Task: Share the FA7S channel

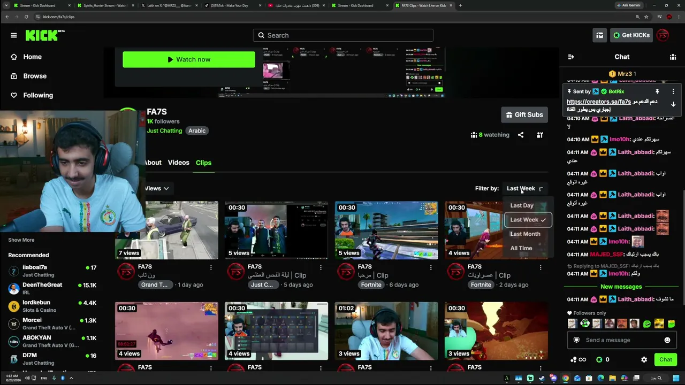Action: [x=521, y=135]
